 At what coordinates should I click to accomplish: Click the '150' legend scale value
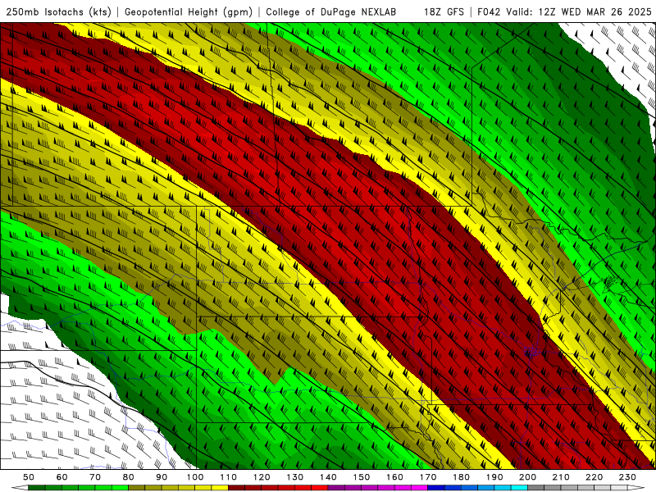tap(362, 477)
